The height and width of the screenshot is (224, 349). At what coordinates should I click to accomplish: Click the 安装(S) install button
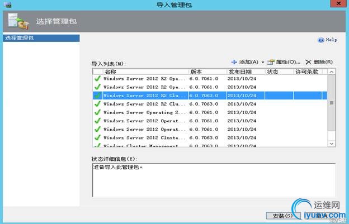pyautogui.click(x=282, y=216)
